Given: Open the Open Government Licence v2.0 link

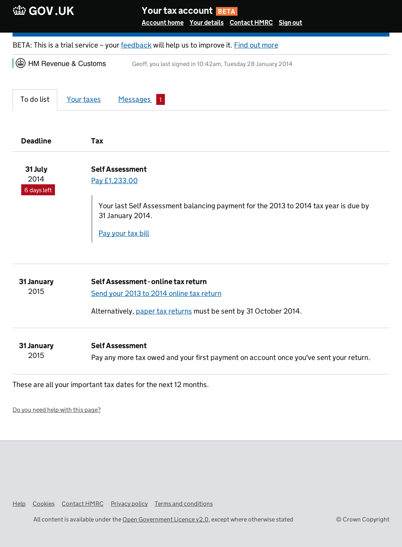Looking at the screenshot, I should point(165,519).
